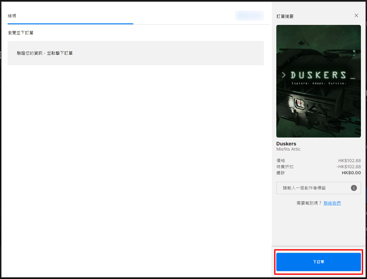
Task: Click the 總計 HK$0.00 total amount
Action: (351, 173)
